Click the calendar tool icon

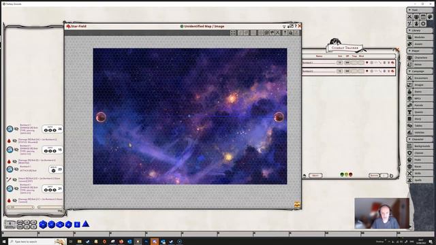[x=423, y=17]
